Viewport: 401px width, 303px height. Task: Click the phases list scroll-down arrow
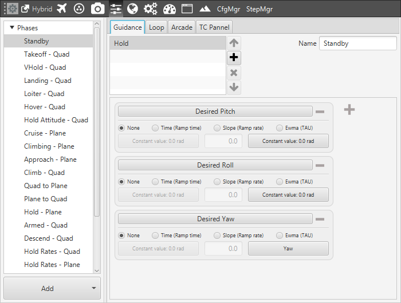[x=97, y=270]
